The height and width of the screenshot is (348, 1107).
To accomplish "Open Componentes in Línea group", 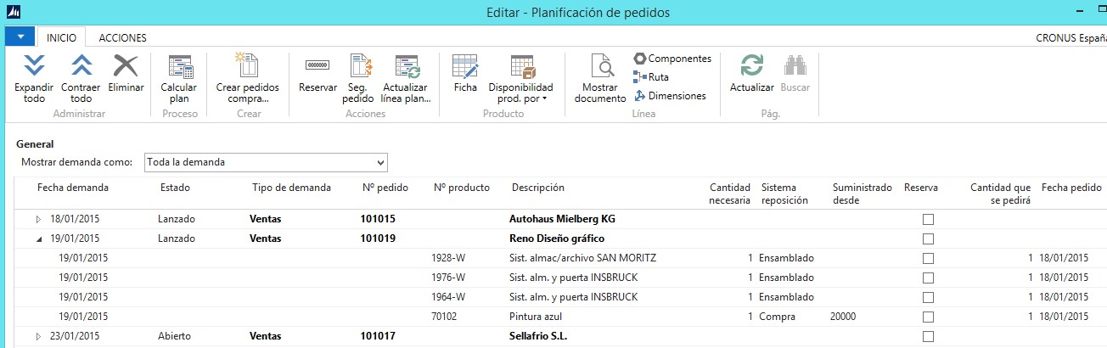I will click(672, 59).
